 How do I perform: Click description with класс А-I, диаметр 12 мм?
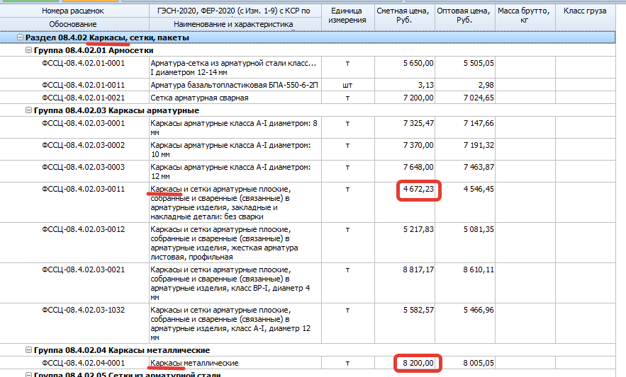[230, 324]
